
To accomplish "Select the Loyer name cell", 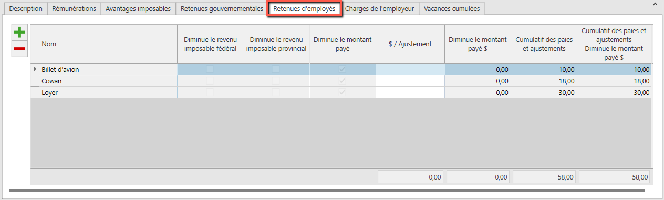I will tap(108, 92).
